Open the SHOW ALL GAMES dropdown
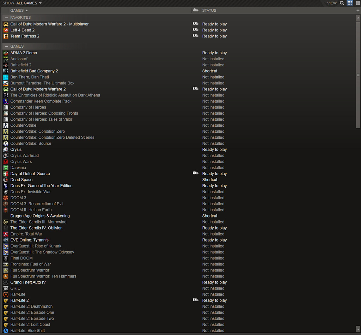The image size is (361, 335). (x=22, y=3)
